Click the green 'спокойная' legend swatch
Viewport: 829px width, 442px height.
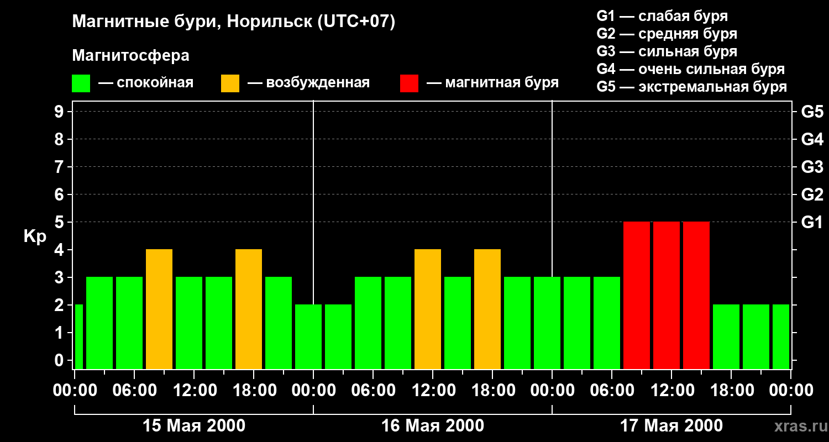coord(81,83)
